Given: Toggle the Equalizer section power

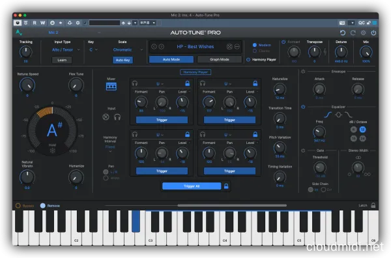Looking at the screenshot, I should pos(303,107).
